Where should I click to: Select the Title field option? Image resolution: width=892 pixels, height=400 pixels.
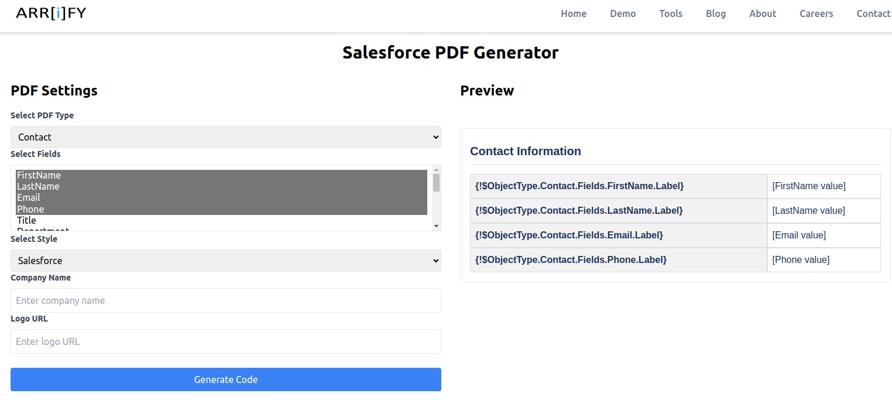point(27,220)
